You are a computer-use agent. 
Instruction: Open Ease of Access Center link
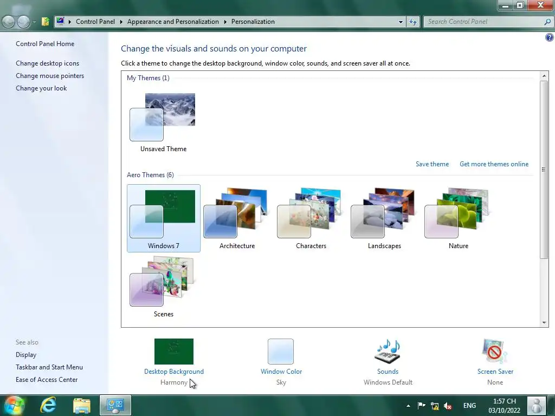pos(47,380)
